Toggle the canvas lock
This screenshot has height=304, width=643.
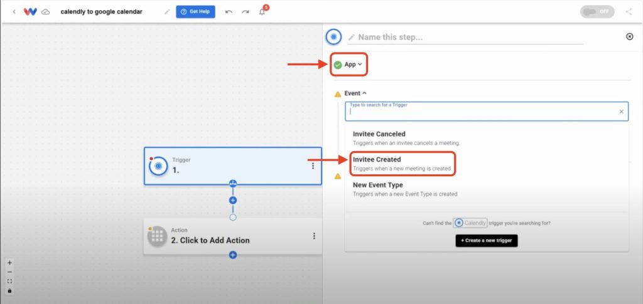click(10, 290)
